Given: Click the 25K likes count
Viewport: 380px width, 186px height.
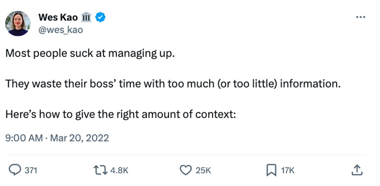Looking at the screenshot, I should [x=203, y=170].
